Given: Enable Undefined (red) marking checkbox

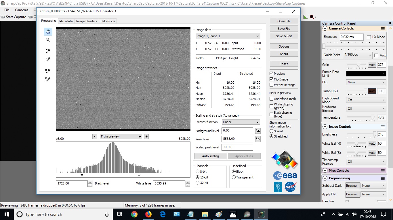Looking at the screenshot, I should (x=271, y=99).
